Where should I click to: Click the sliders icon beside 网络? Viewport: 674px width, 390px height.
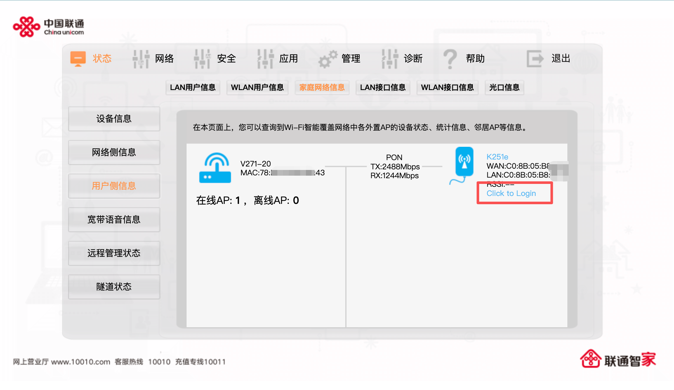(x=141, y=59)
